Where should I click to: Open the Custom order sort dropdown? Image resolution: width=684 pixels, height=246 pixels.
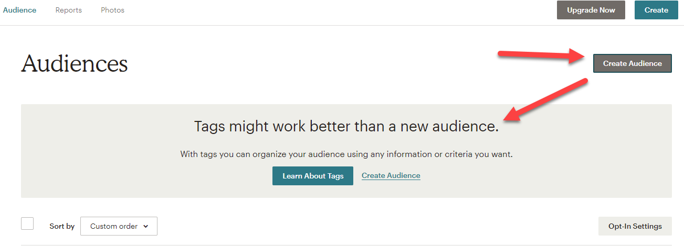coord(119,226)
